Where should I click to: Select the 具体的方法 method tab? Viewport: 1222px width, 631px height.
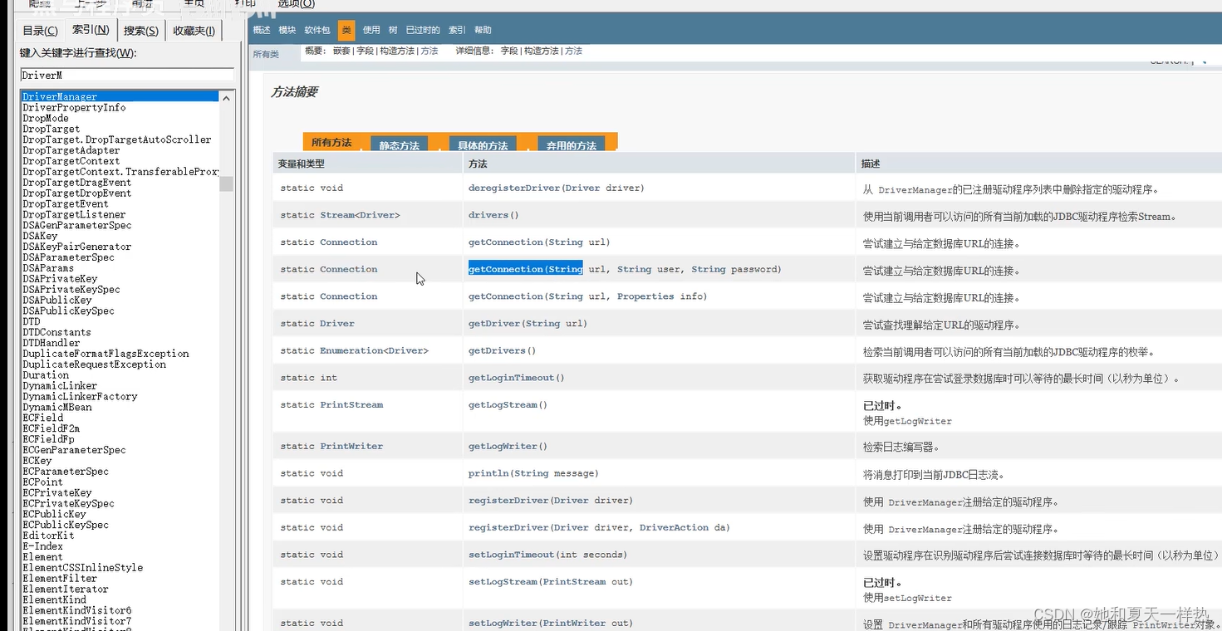483,144
